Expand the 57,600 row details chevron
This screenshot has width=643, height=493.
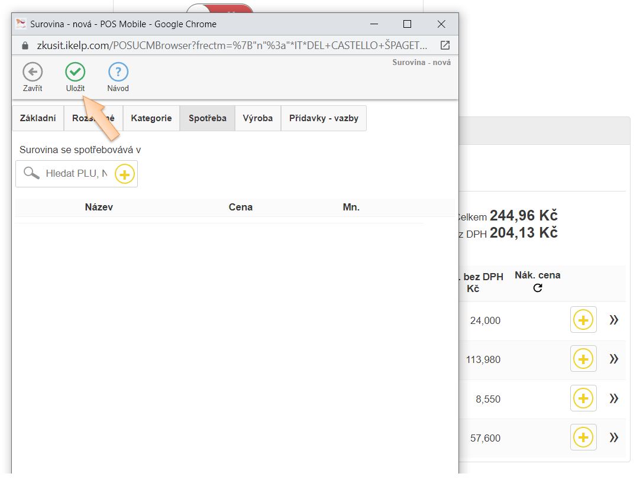pyautogui.click(x=614, y=437)
